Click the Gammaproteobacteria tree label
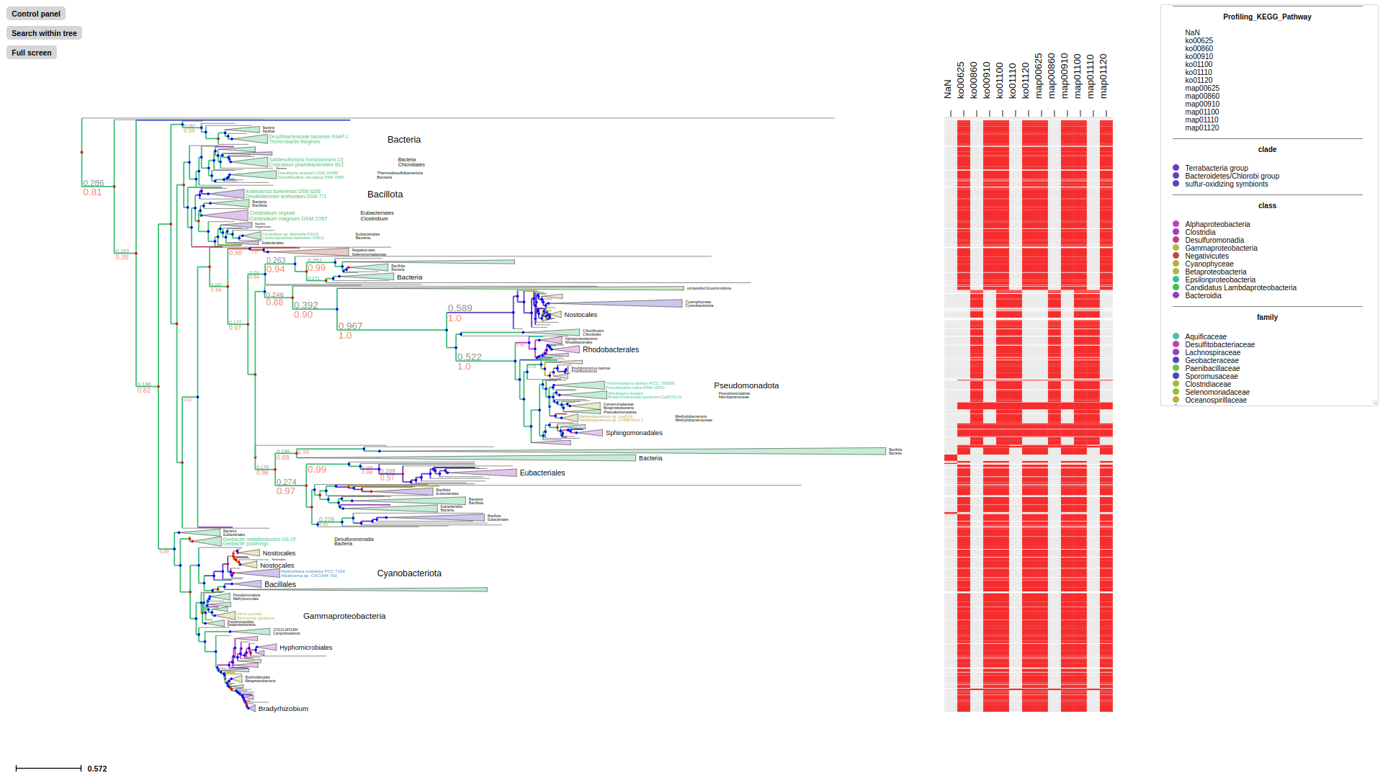Image resolution: width=1383 pixels, height=778 pixels. pyautogui.click(x=344, y=616)
